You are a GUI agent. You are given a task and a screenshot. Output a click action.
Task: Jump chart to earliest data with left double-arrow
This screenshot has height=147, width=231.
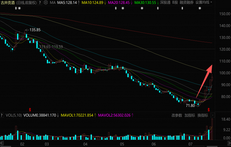point(2,143)
